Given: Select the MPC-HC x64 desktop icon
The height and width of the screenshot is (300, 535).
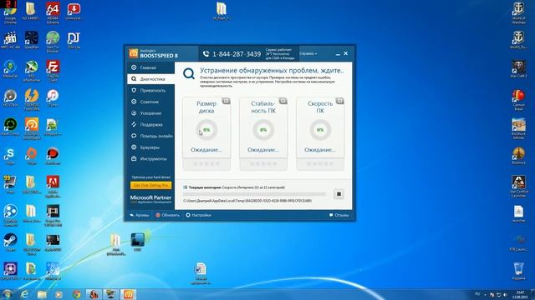Looking at the screenshot, I should (x=10, y=40).
